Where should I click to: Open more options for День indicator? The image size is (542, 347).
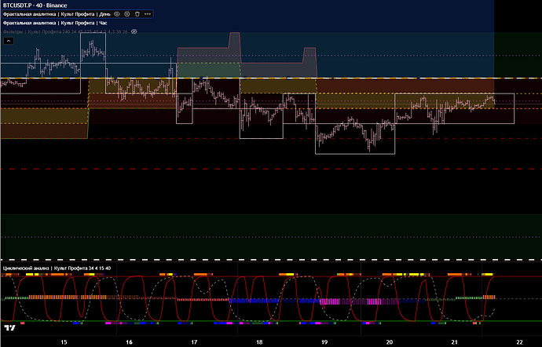pos(148,14)
